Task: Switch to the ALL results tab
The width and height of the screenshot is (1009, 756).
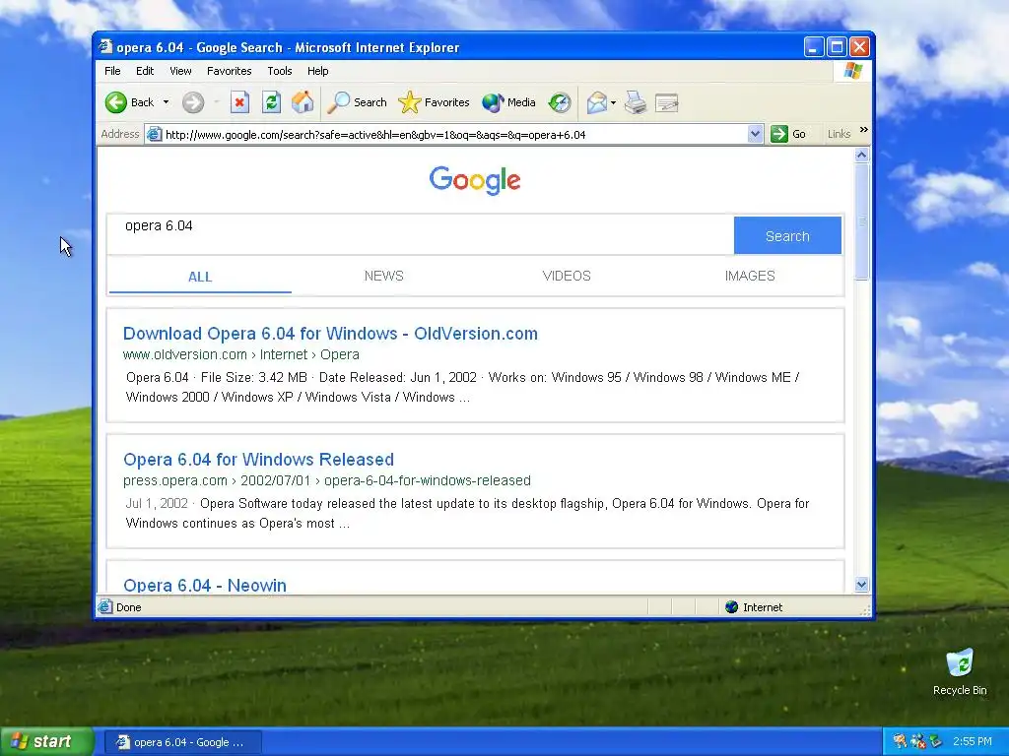Action: coord(200,277)
